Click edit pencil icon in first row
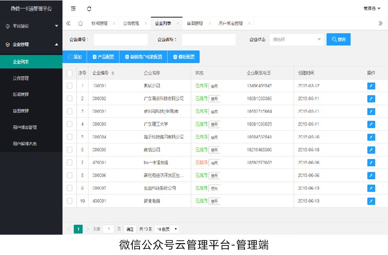 (371, 86)
